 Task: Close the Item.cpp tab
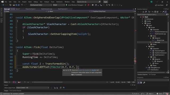(14, 9)
